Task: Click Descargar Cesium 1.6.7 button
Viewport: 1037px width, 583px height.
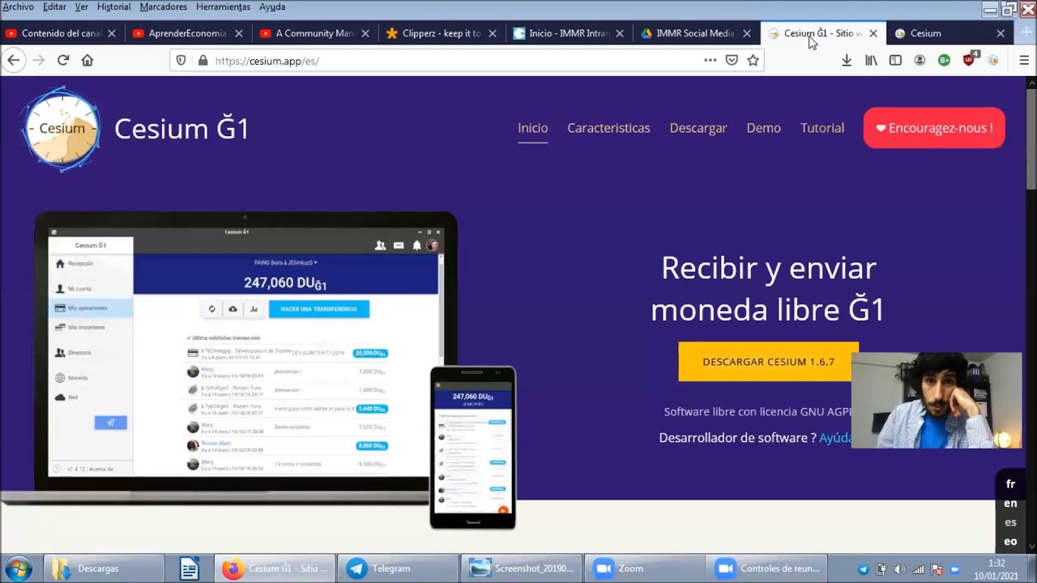Action: (768, 362)
